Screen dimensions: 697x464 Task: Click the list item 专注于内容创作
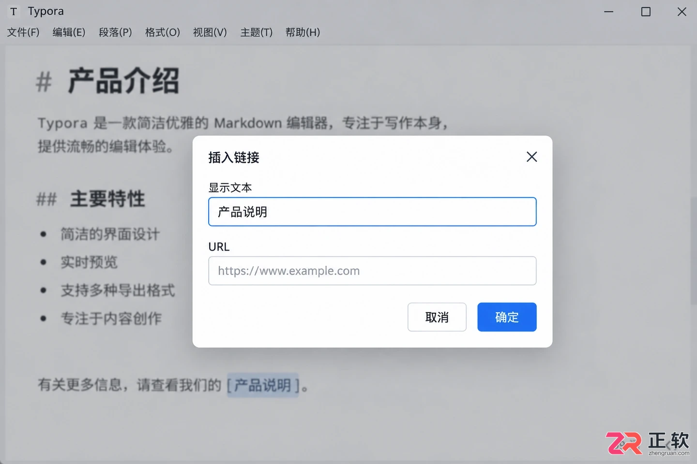[x=111, y=319]
